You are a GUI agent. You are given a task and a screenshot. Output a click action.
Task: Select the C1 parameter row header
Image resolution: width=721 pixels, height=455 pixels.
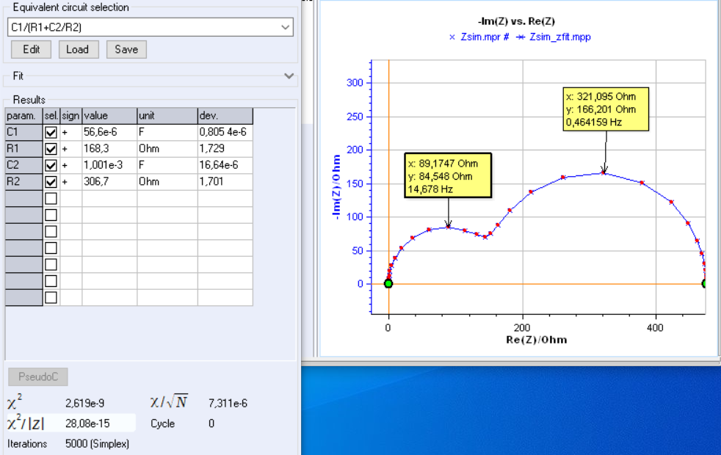tap(24, 132)
